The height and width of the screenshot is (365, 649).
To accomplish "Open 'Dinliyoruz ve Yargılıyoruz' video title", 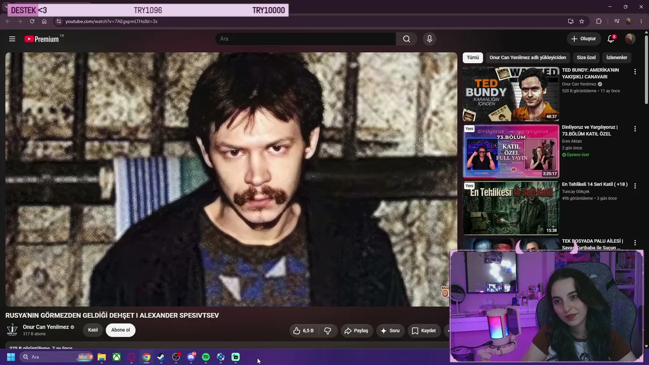I will (x=590, y=131).
